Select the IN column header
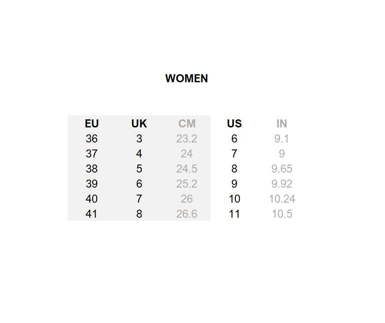The image size is (385, 323). click(x=281, y=123)
